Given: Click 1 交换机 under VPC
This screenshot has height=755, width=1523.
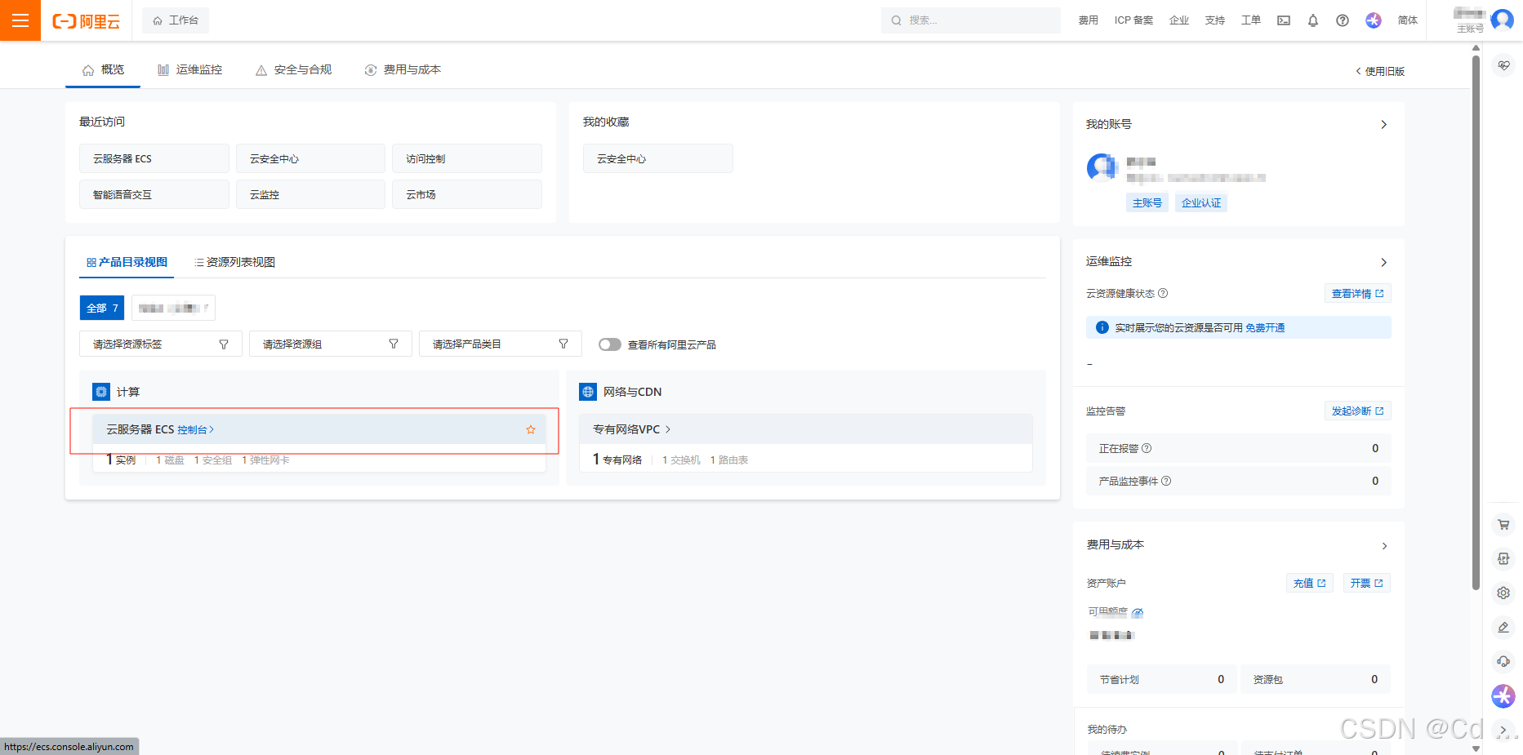Looking at the screenshot, I should 681,460.
